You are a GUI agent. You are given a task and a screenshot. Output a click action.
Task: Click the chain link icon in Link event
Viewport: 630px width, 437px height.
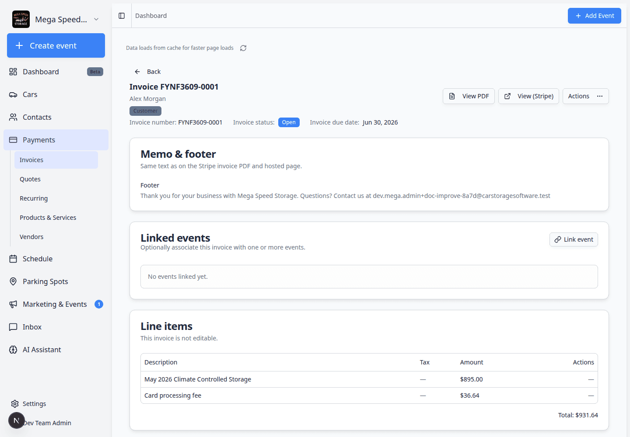click(x=558, y=239)
